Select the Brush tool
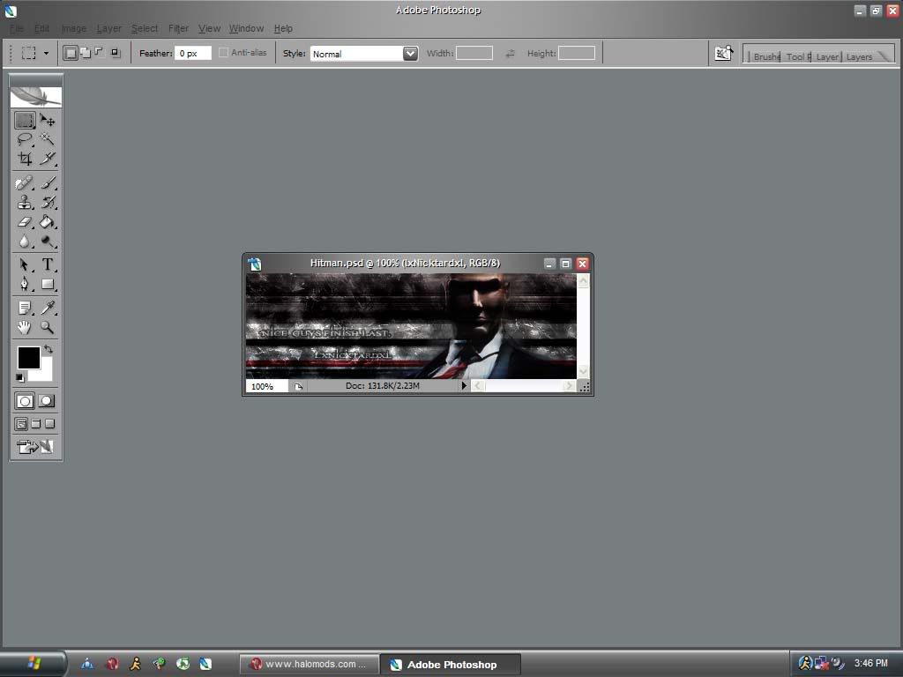903x677 pixels. click(48, 183)
